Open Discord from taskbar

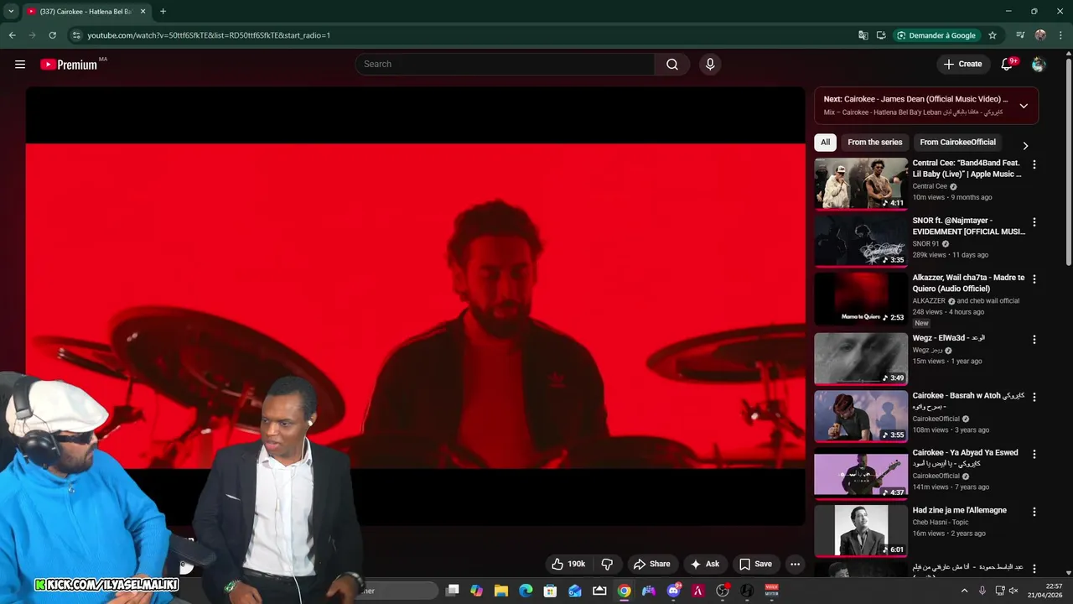click(673, 591)
